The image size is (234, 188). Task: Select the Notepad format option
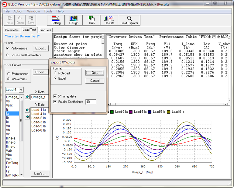click(x=55, y=73)
